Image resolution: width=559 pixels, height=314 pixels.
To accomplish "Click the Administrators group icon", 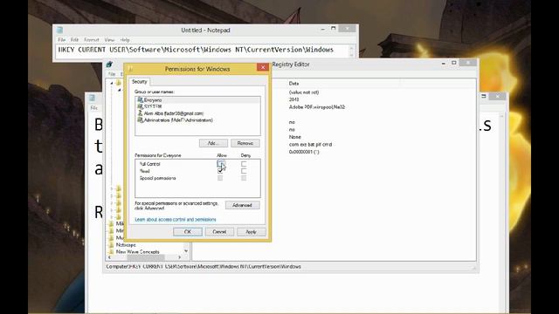I will 140,120.
